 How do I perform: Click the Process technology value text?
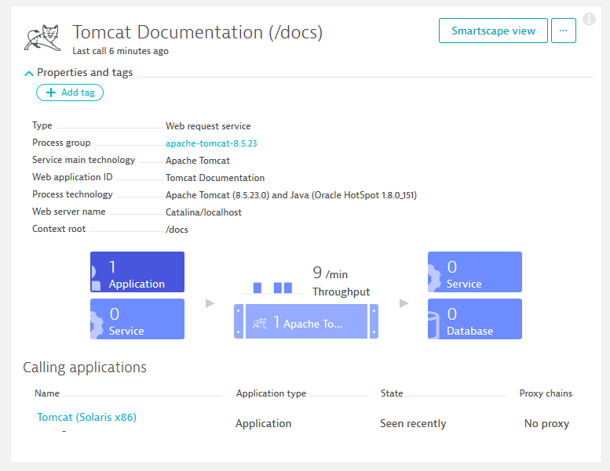click(x=291, y=195)
